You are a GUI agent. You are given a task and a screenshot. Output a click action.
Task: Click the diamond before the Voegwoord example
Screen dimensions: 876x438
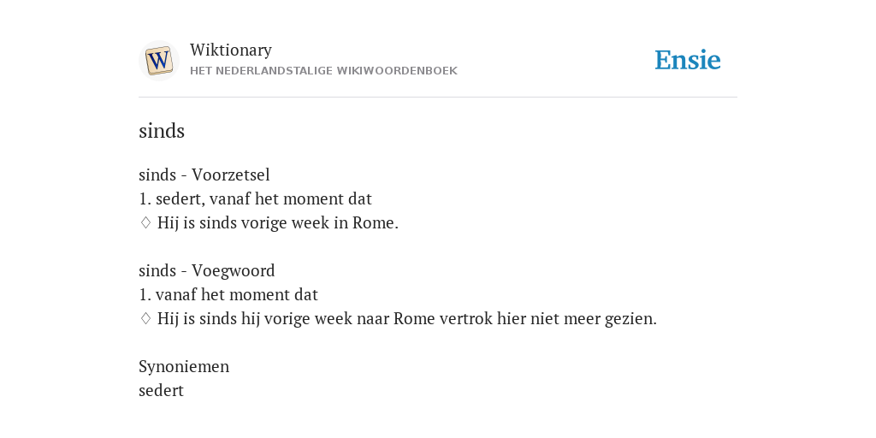pyautogui.click(x=145, y=318)
